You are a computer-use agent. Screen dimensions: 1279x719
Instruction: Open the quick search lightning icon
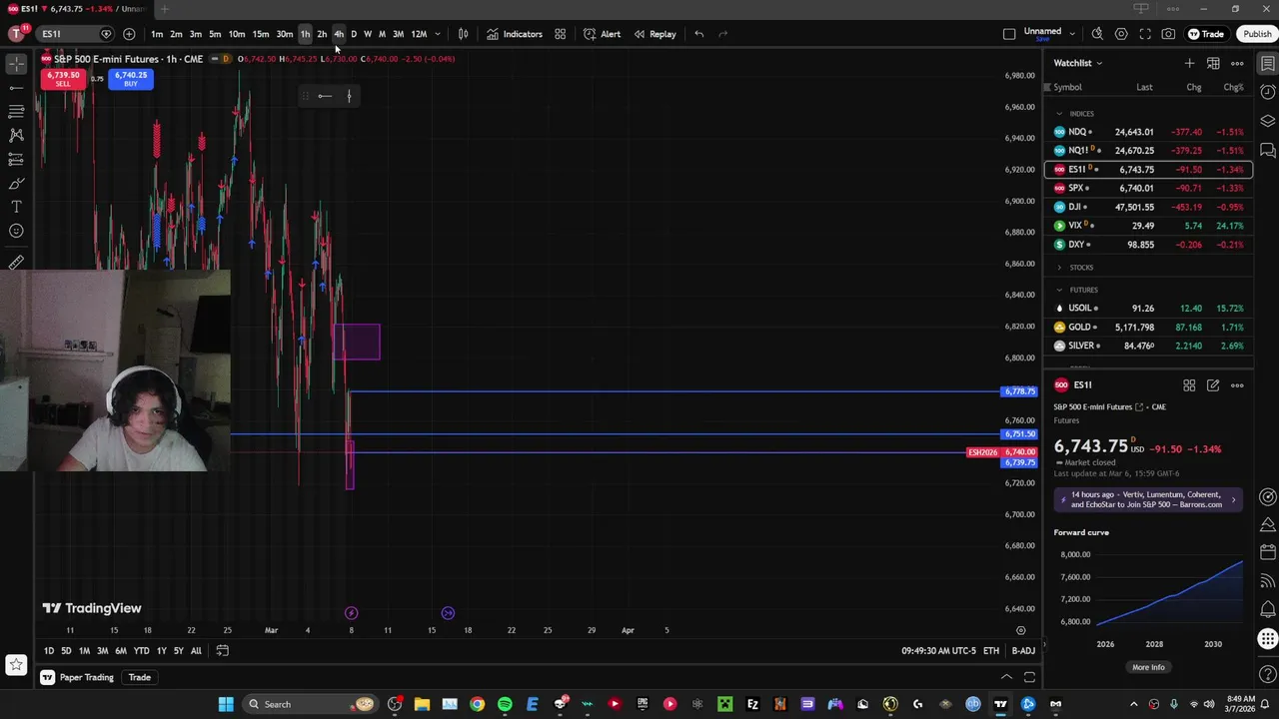(1097, 34)
